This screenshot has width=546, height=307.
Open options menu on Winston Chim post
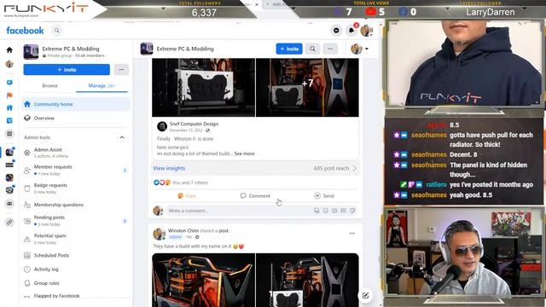352,233
